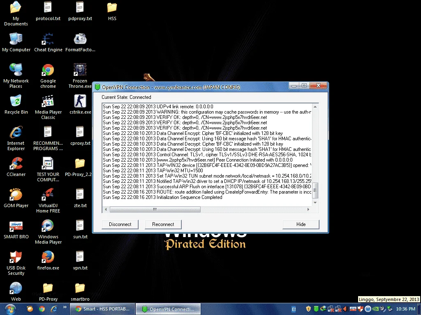Select the My Computer desktop icon
This screenshot has width=421, height=315.
[x=16, y=42]
